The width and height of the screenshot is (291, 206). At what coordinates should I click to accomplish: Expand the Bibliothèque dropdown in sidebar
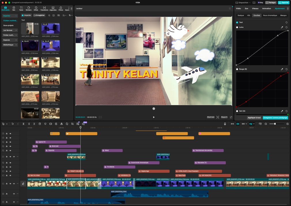pos(10,45)
